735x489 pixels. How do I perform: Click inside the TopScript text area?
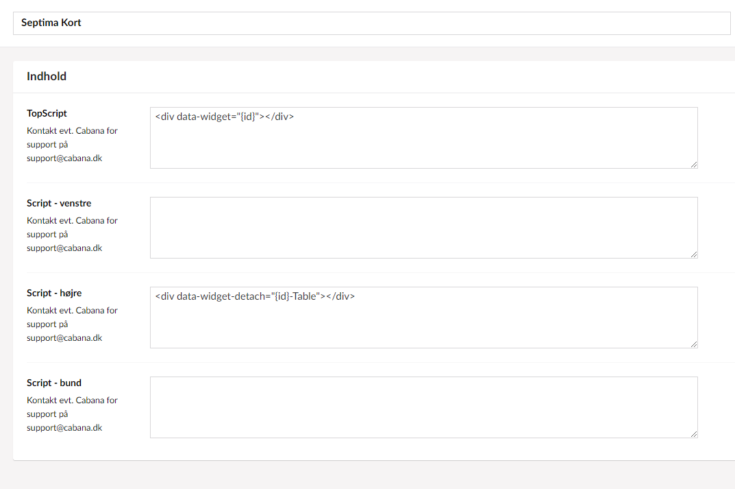coord(423,141)
